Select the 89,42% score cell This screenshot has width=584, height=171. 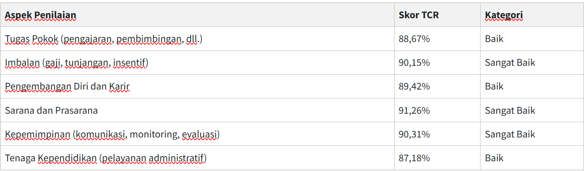tap(414, 87)
